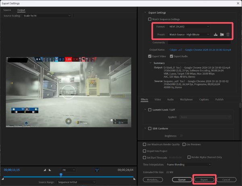Enable the SDR Conform checkbox
Image resolution: width=242 pixels, height=186 pixels.
pos(150,129)
